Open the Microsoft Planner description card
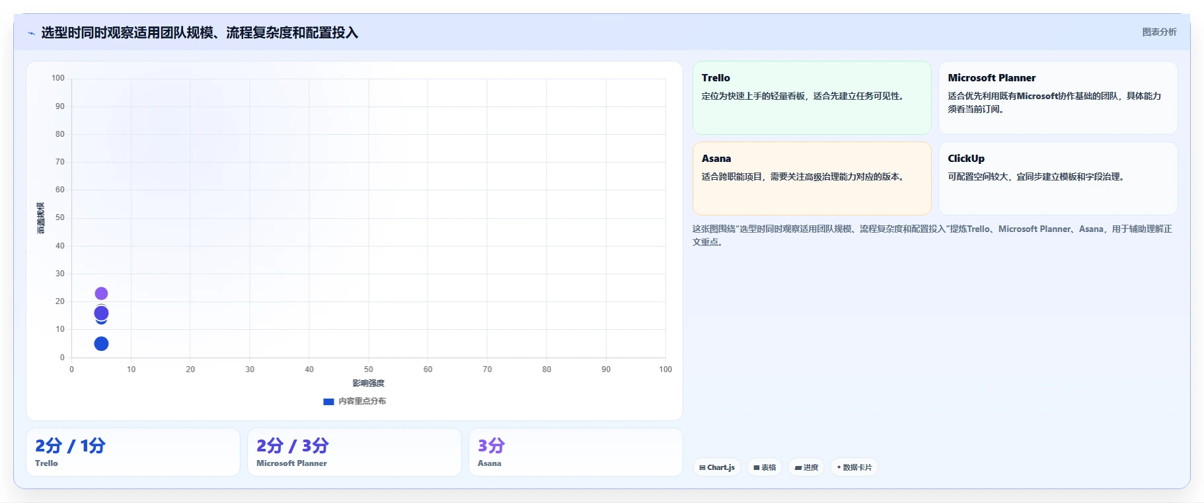Viewport: 1204px width, 503px height. (x=1058, y=98)
